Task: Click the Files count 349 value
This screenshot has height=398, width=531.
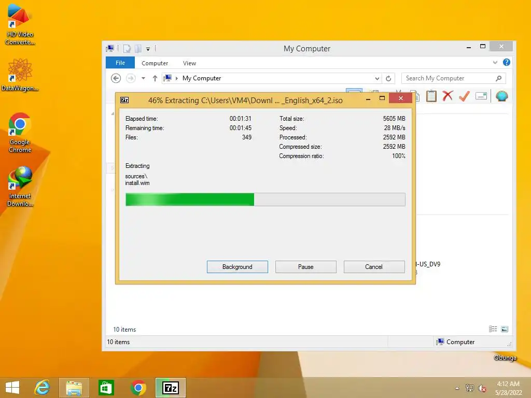Action: coord(246,137)
